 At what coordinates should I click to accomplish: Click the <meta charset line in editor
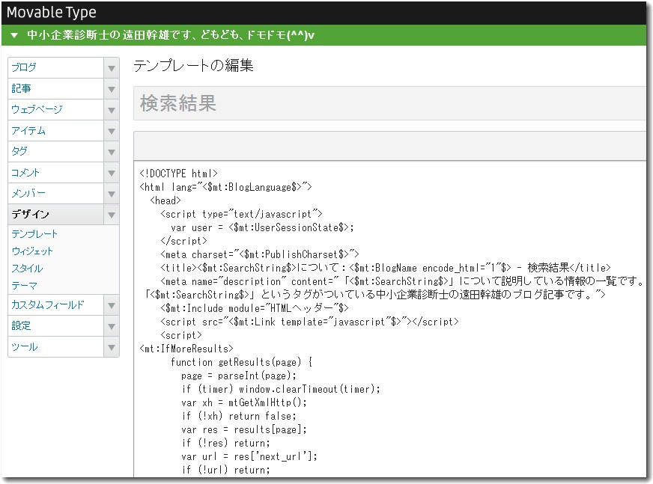(x=259, y=254)
